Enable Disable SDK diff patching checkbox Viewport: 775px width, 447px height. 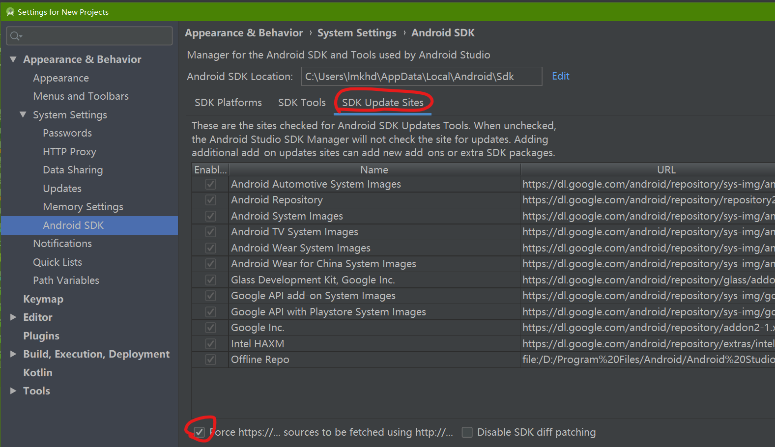tap(467, 432)
